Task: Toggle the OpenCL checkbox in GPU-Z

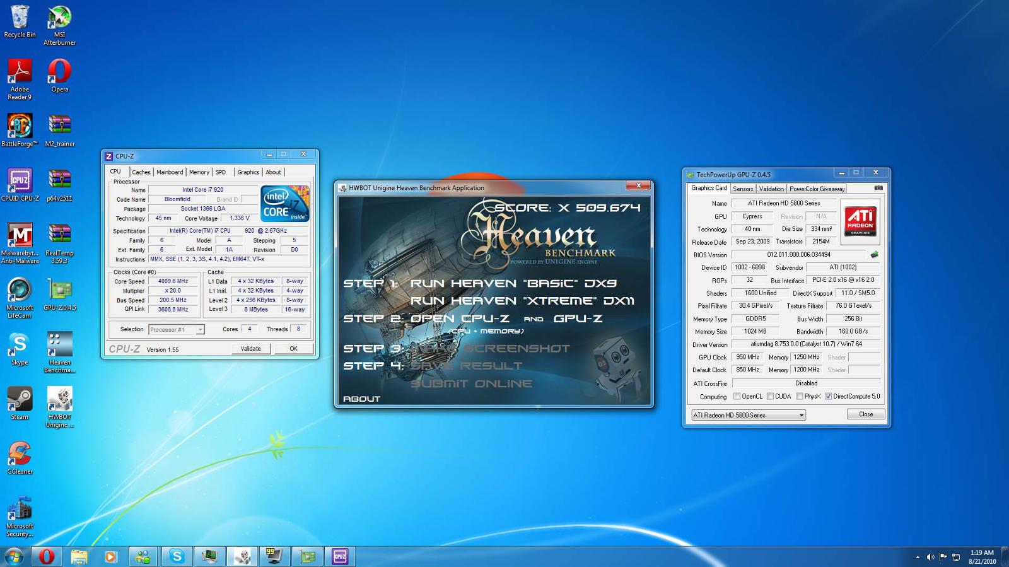Action: 737,397
